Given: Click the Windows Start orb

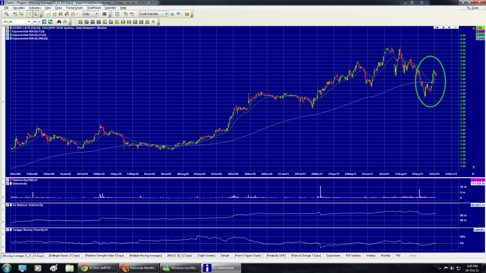Looking at the screenshot, I should pyautogui.click(x=7, y=268).
